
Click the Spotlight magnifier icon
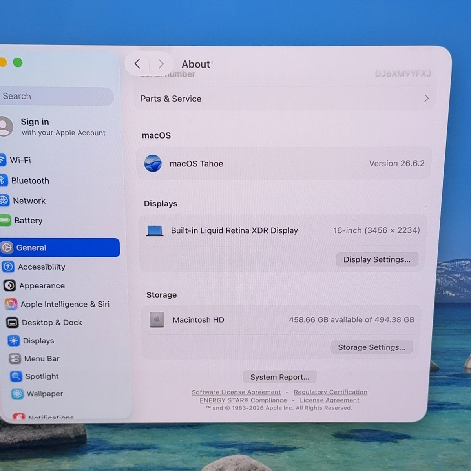coord(16,376)
